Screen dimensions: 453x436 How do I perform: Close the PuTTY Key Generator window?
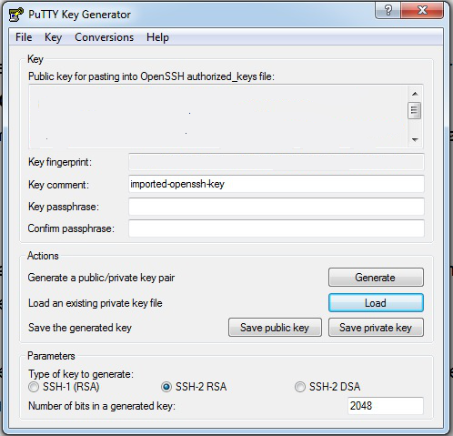(x=422, y=11)
